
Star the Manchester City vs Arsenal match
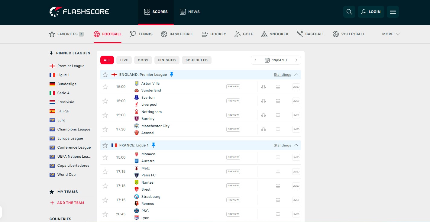[105, 129]
